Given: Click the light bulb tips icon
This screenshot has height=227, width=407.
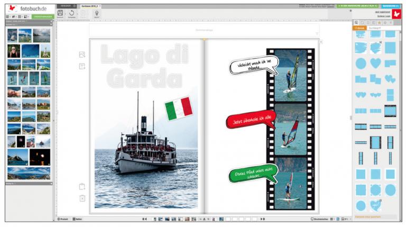Looking at the screenshot, I should tap(97, 13).
